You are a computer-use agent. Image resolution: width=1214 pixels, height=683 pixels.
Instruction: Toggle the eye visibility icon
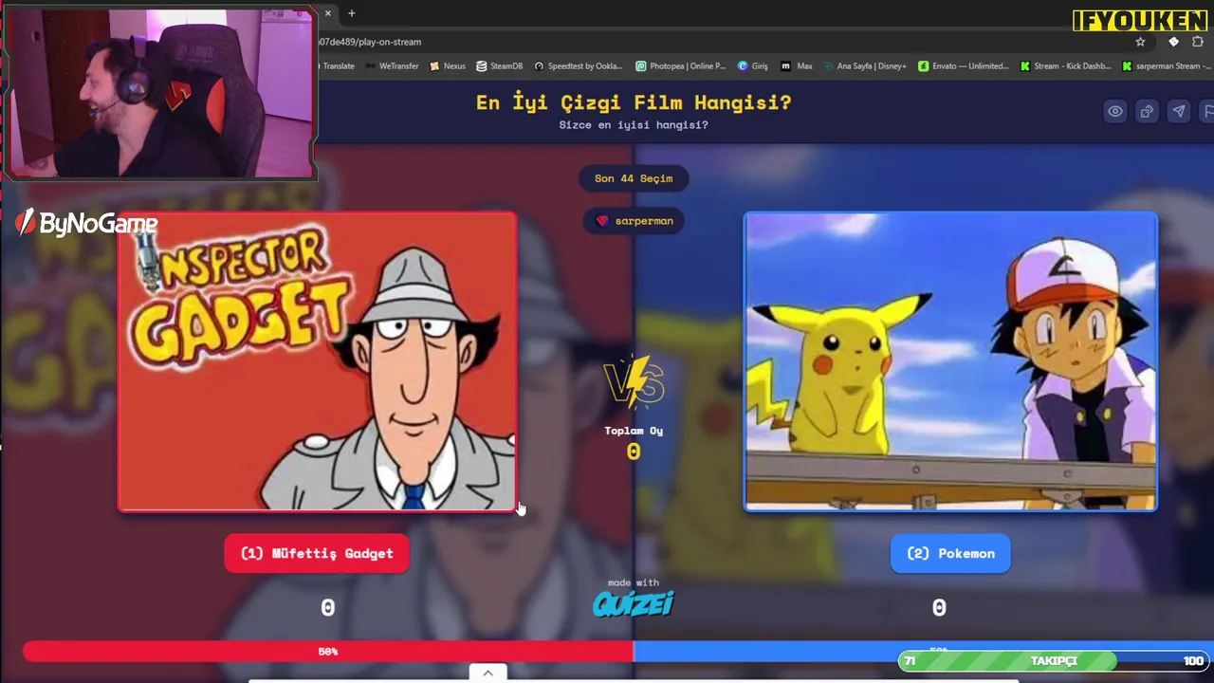[1115, 111]
